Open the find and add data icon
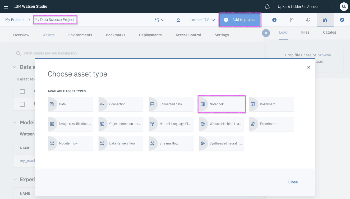This screenshot has height=199, width=350. coord(325,20)
